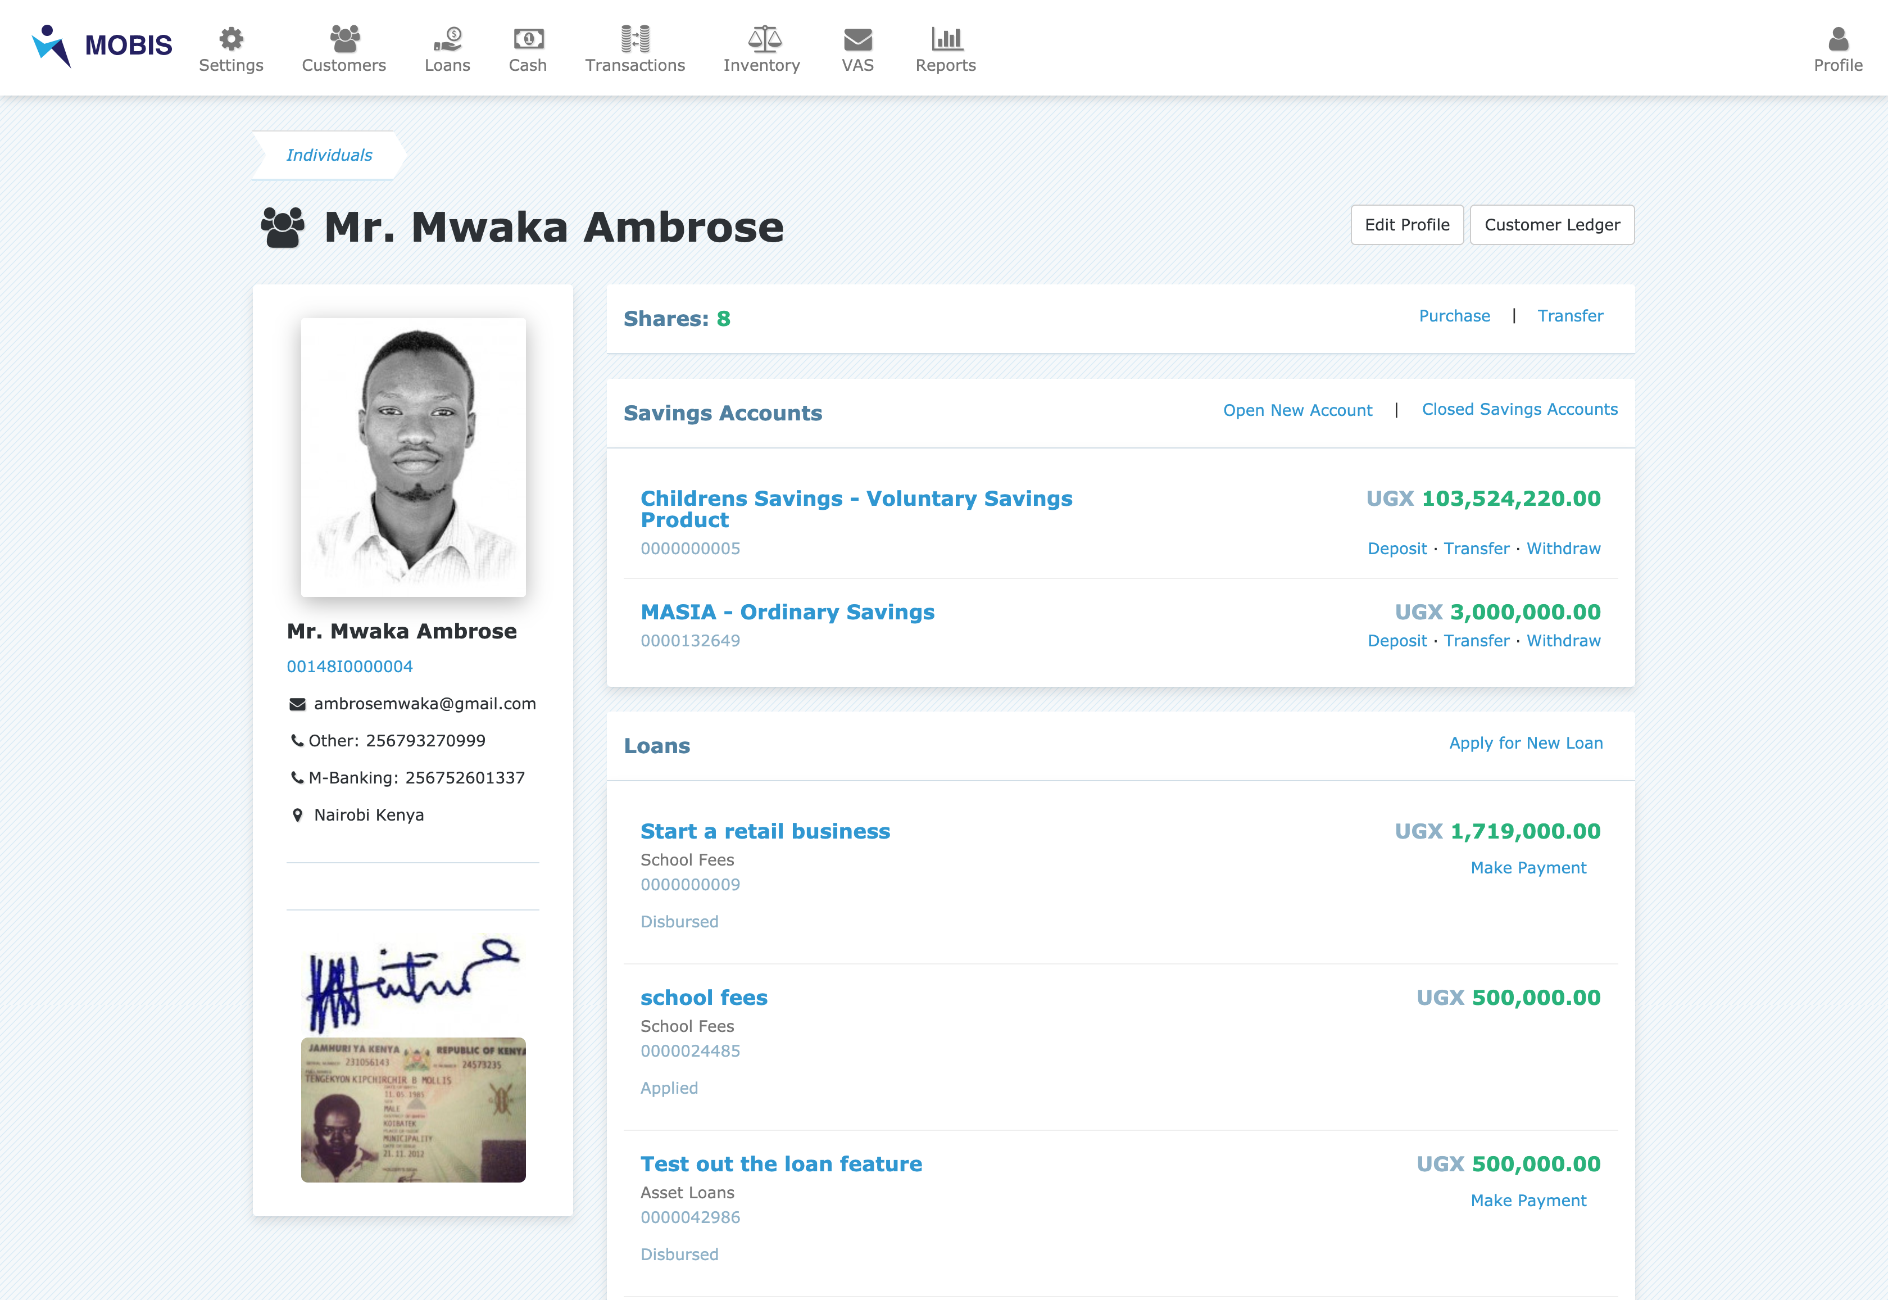This screenshot has height=1300, width=1888.
Task: View Closed Savings Accounts
Action: point(1519,410)
